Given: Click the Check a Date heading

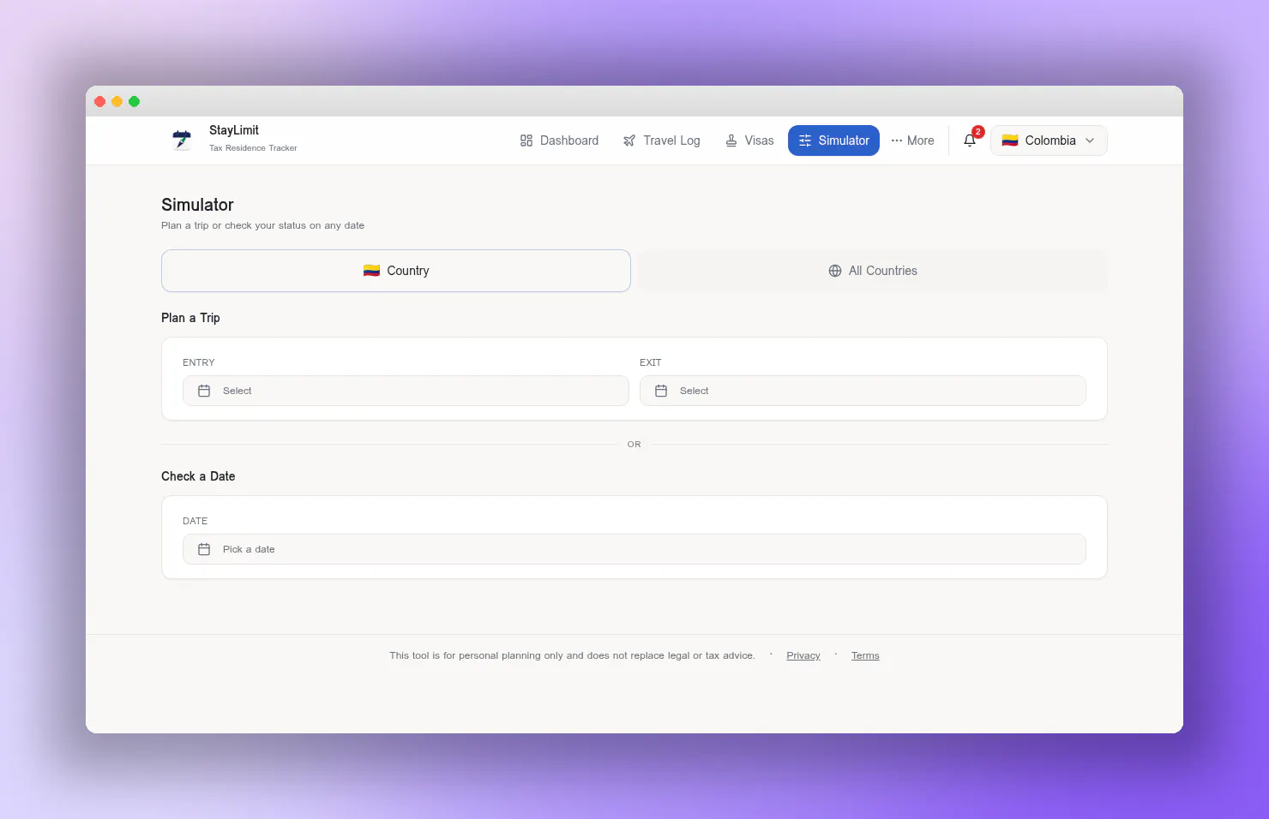Looking at the screenshot, I should click(x=198, y=476).
